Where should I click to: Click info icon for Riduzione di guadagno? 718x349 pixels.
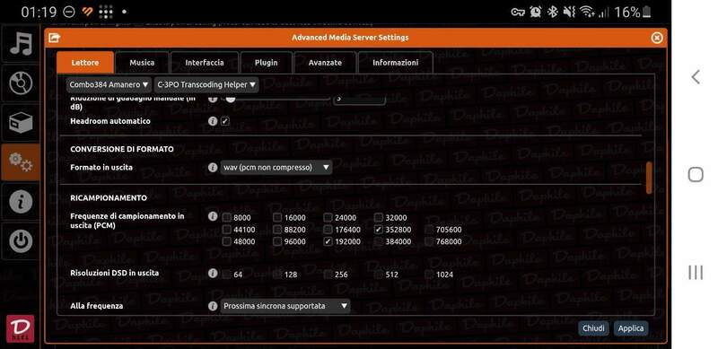point(213,99)
